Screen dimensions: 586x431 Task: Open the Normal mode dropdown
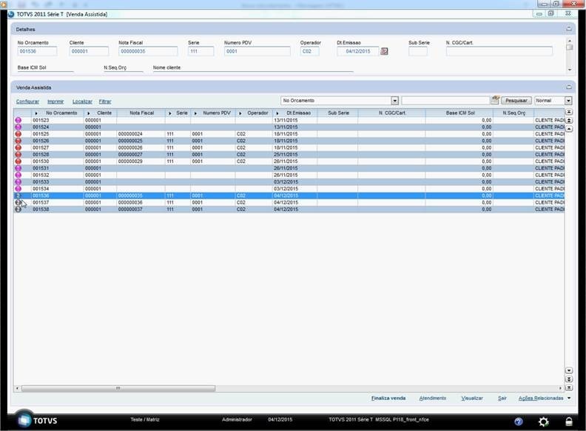568,101
